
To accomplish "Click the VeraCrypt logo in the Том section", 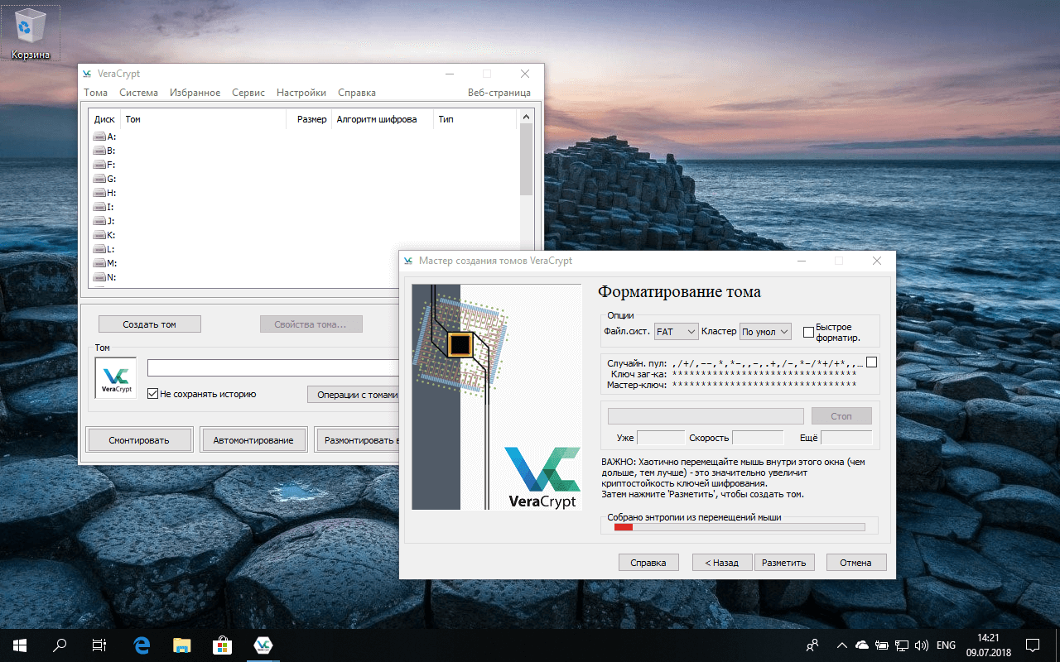I will (115, 377).
